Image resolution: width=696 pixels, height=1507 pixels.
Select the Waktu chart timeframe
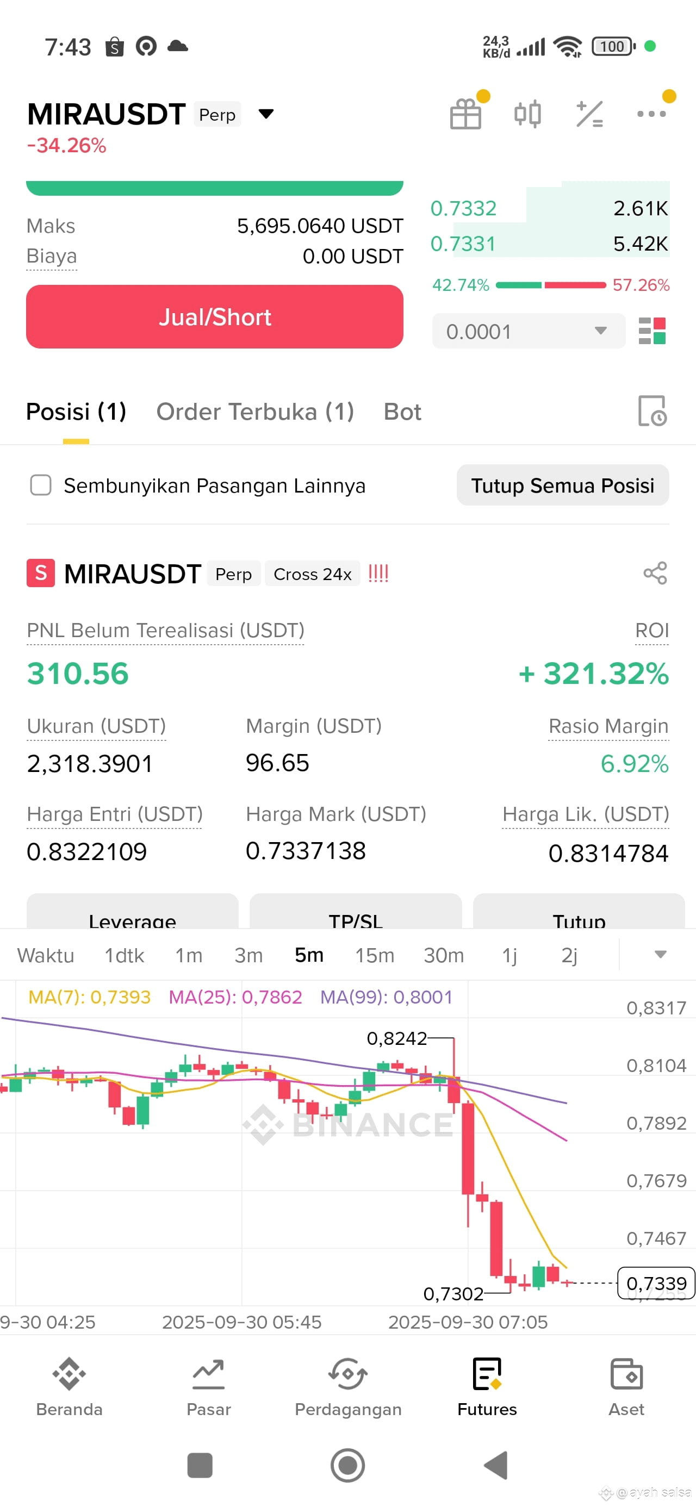pyautogui.click(x=46, y=955)
